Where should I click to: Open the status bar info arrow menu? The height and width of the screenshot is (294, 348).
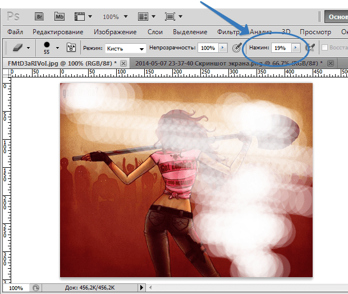141,288
